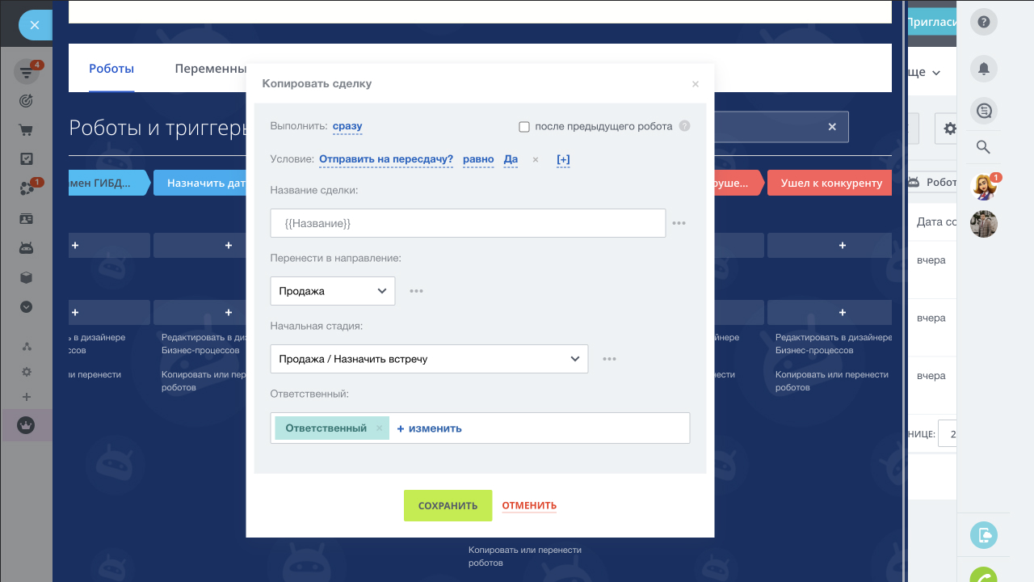Add trigger under Ушел к конкуренту
The width and height of the screenshot is (1034, 582).
coord(830,245)
